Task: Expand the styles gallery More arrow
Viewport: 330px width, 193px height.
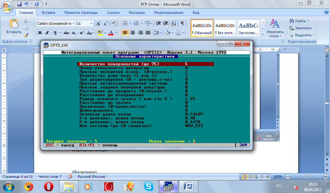Action: pyautogui.click(x=263, y=34)
